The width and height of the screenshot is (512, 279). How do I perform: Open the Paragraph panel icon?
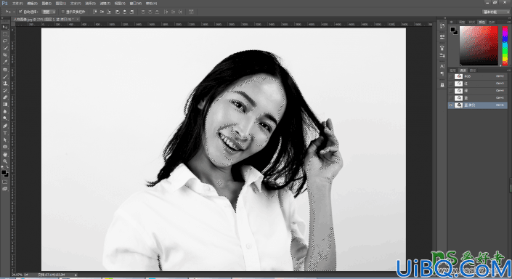442,74
